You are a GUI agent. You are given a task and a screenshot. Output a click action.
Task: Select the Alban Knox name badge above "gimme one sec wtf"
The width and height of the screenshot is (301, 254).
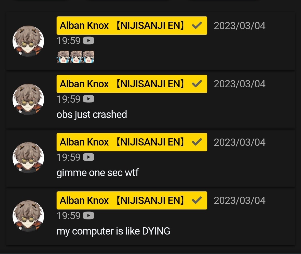132,142
